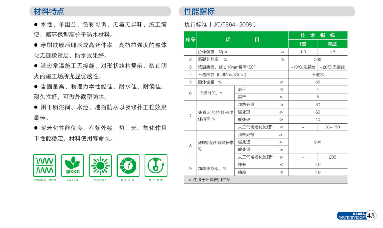Click row number 9 in the table

pos(190,168)
